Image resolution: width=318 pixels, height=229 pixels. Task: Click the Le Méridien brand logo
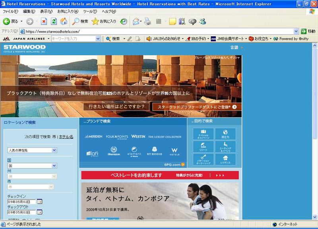coord(93,136)
